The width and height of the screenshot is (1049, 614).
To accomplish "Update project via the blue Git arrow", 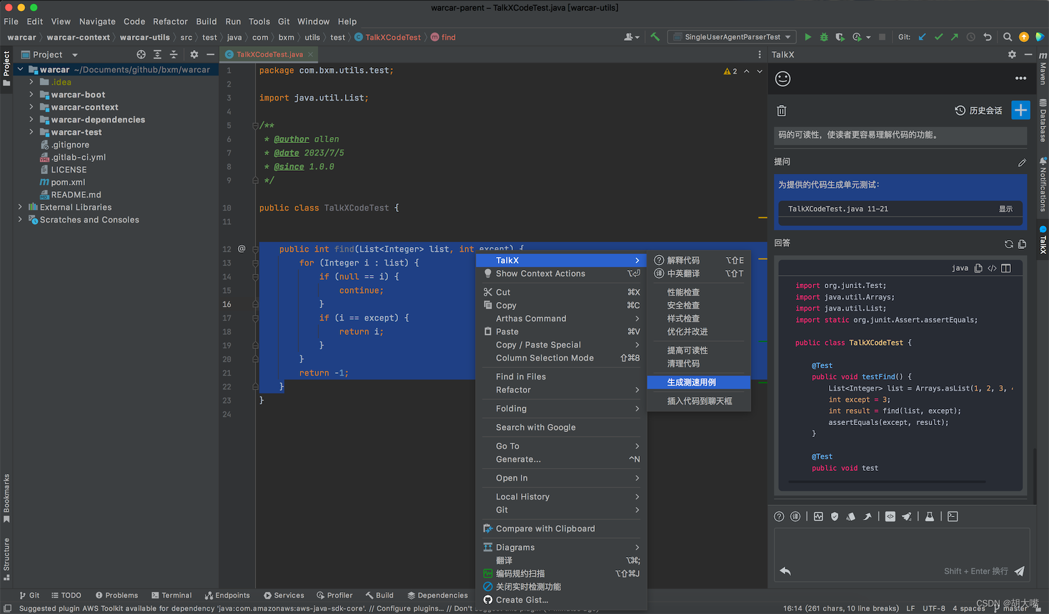I will [x=922, y=37].
